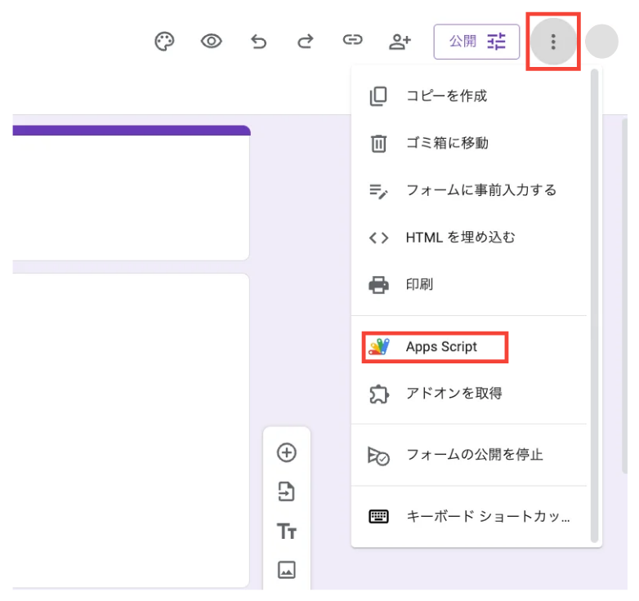This screenshot has height=601, width=639.
Task: Select フォームの公開を停止 option
Action: click(x=469, y=455)
